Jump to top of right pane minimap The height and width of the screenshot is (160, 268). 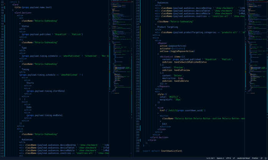[x=257, y=1]
